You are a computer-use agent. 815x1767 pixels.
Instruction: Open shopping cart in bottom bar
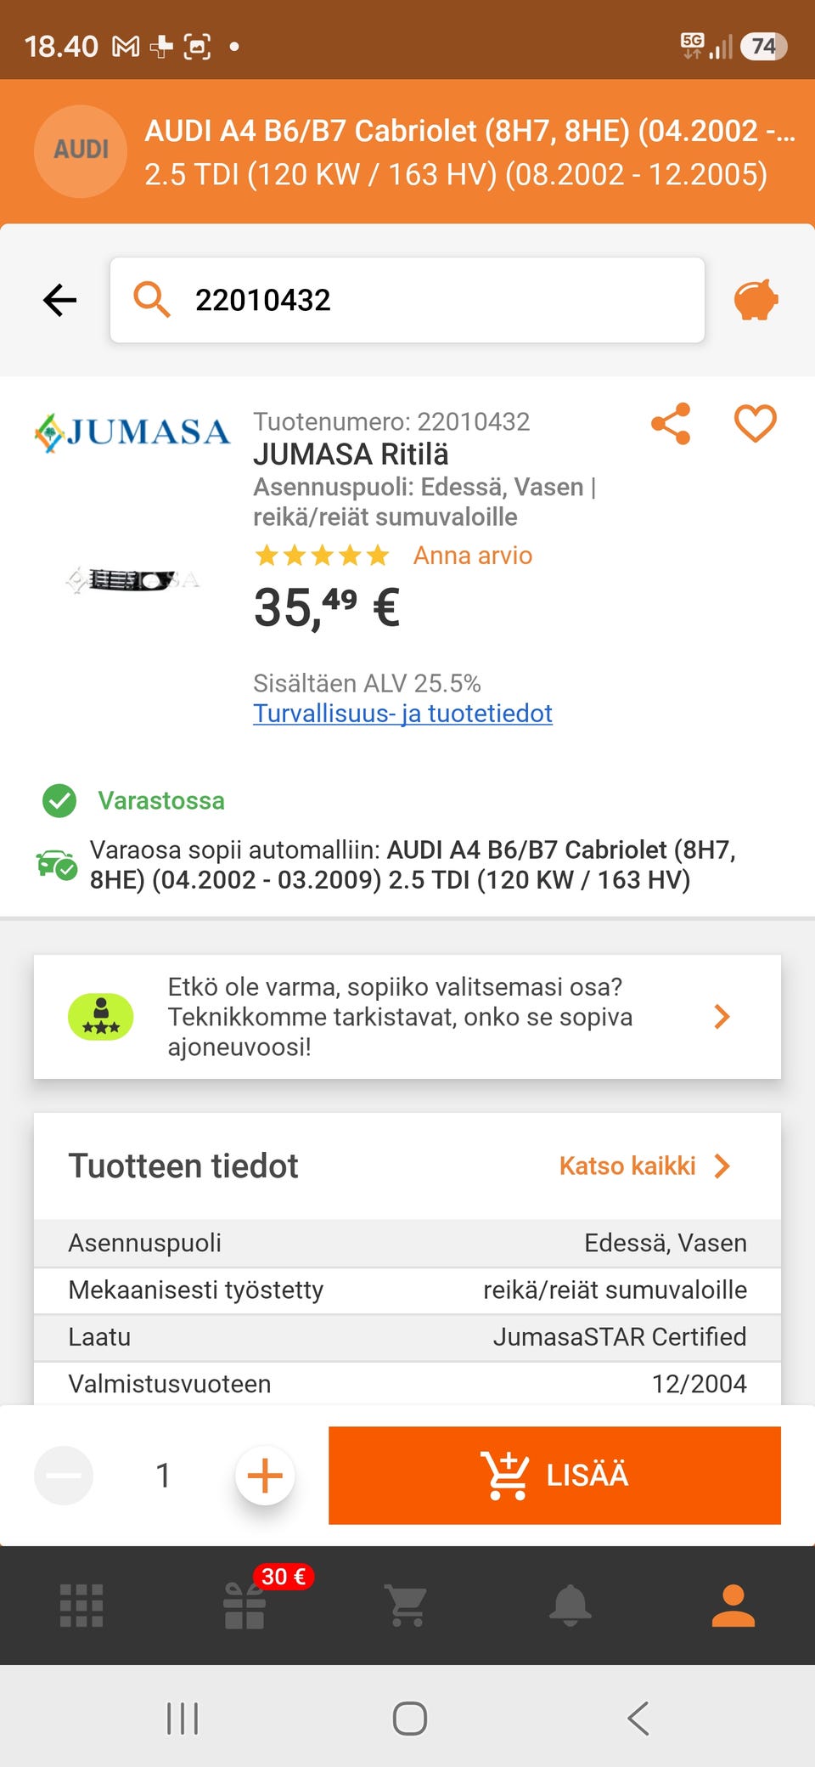pos(407,1606)
